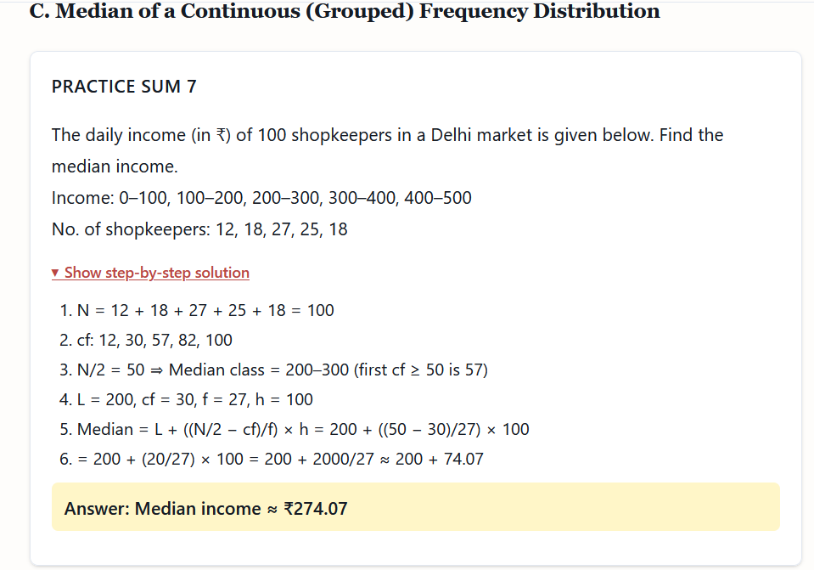
Task: Click the words "median income." in the question
Action: [x=115, y=166]
